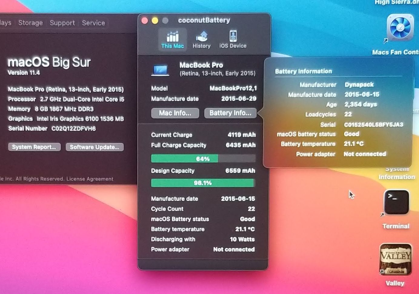
Task: Launch the Terminal desktop shortcut
Action: [x=396, y=203]
